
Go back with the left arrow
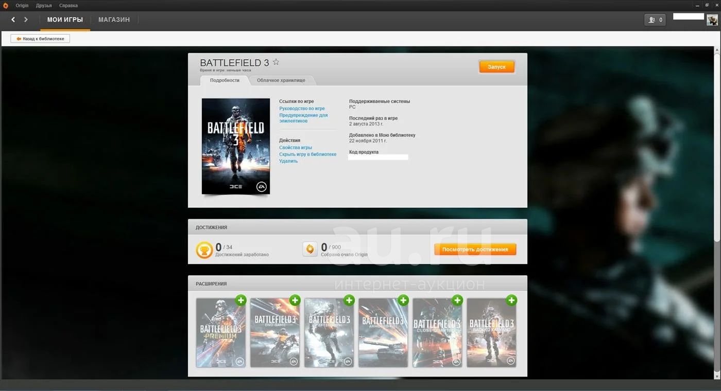(x=13, y=20)
